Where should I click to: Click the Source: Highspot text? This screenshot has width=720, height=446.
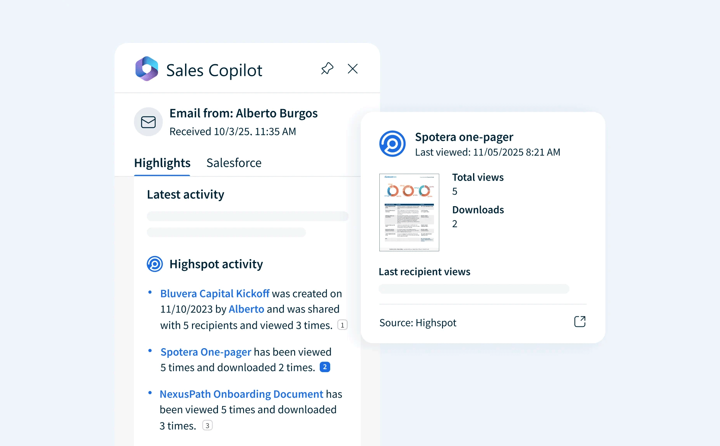click(x=418, y=323)
